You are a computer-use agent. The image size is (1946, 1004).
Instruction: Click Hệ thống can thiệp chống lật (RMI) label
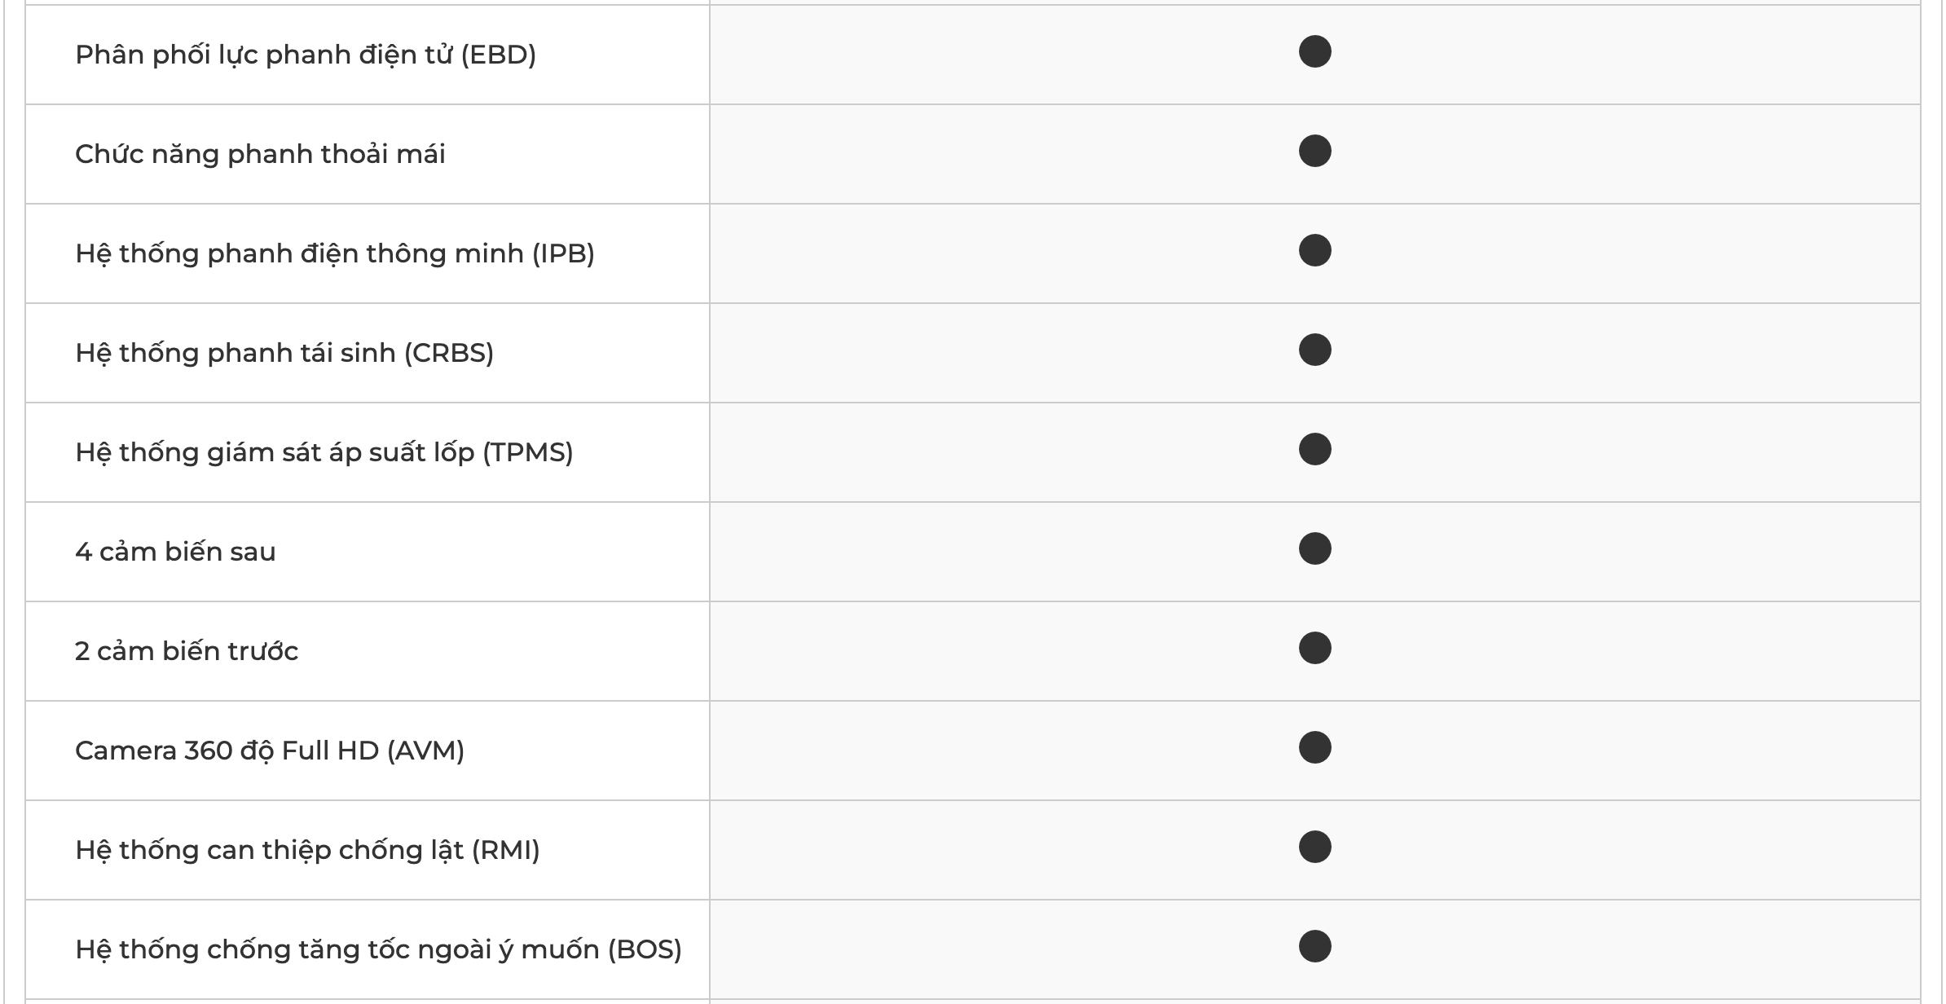307,850
